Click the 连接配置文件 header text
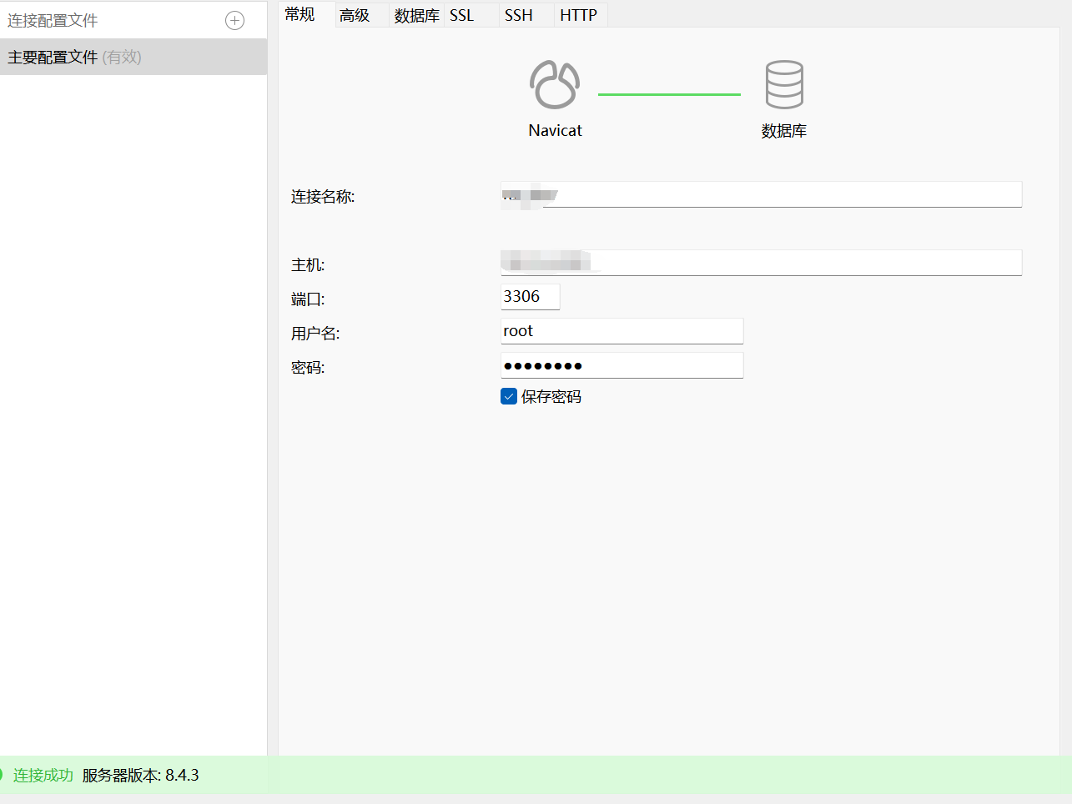Screen dimensions: 1072x804 53,21
